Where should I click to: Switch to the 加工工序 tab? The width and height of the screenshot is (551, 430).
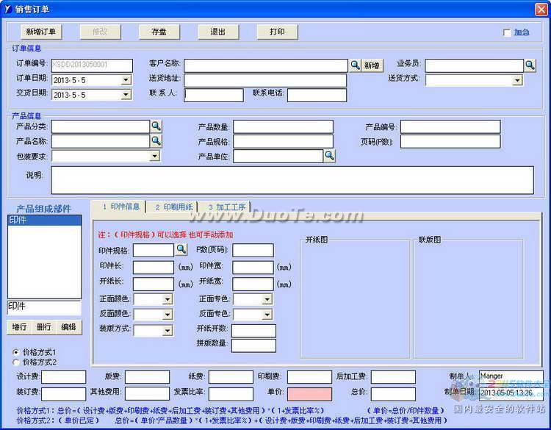[x=226, y=207]
